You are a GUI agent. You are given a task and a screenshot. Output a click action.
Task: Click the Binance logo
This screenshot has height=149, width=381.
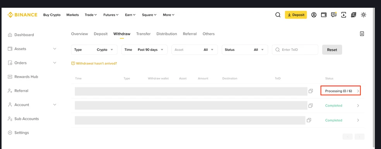coord(22,15)
